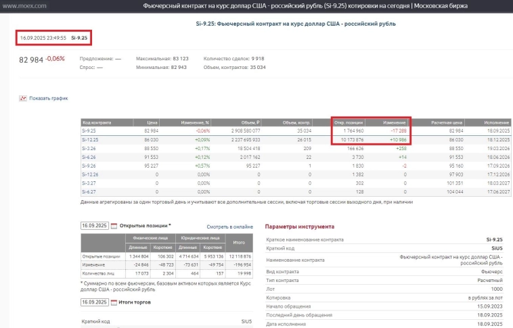Click the Показать график link
This screenshot has width=513, height=328.
(x=48, y=98)
